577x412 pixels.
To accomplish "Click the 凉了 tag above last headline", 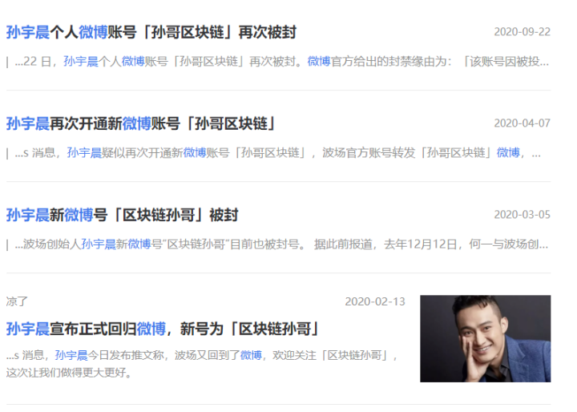I will pos(17,301).
